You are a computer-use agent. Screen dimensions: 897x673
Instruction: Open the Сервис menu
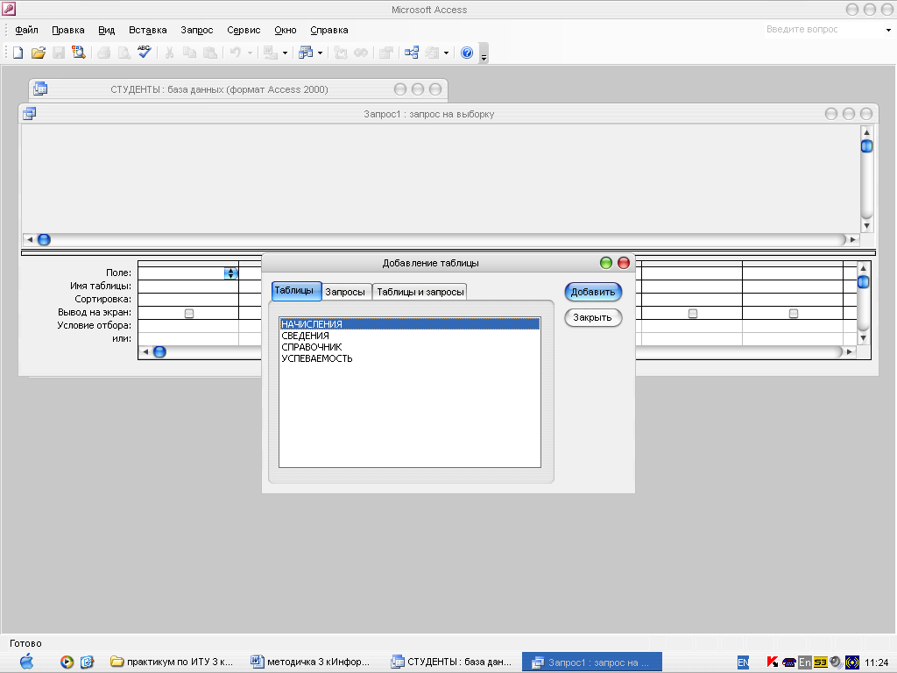244,30
